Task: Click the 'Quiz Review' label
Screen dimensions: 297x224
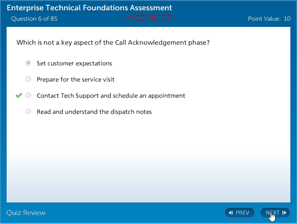Action: tap(26, 213)
